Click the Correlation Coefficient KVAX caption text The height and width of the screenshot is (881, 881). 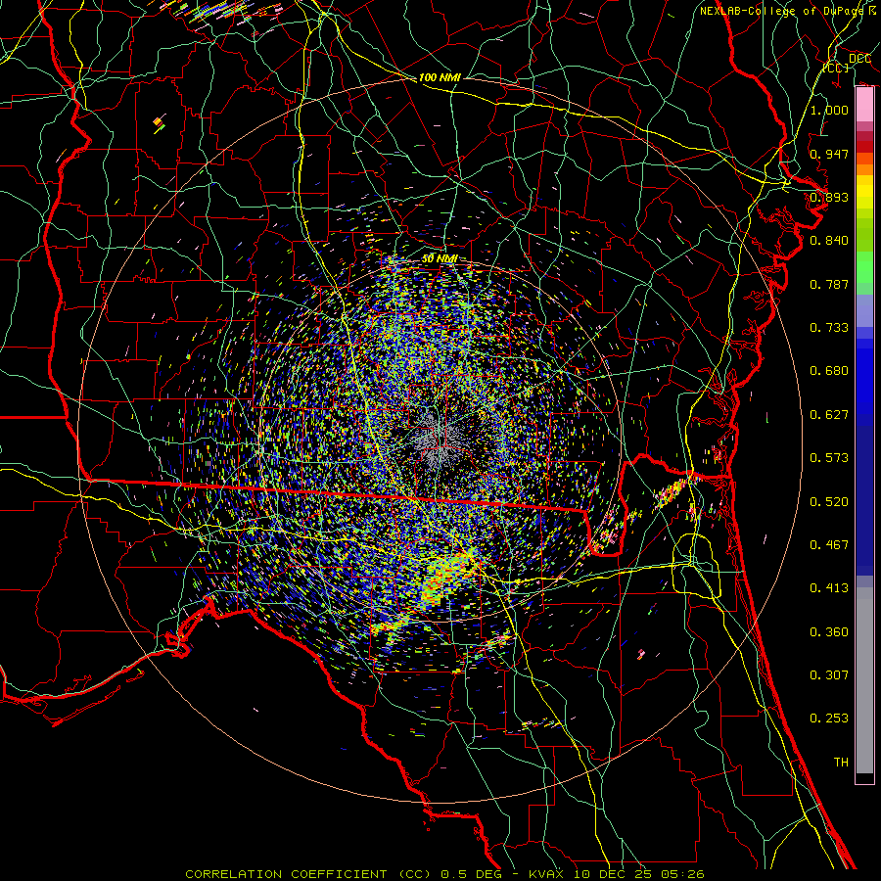click(444, 874)
